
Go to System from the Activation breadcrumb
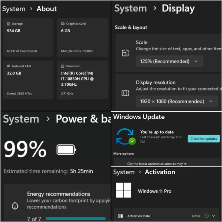(124, 172)
